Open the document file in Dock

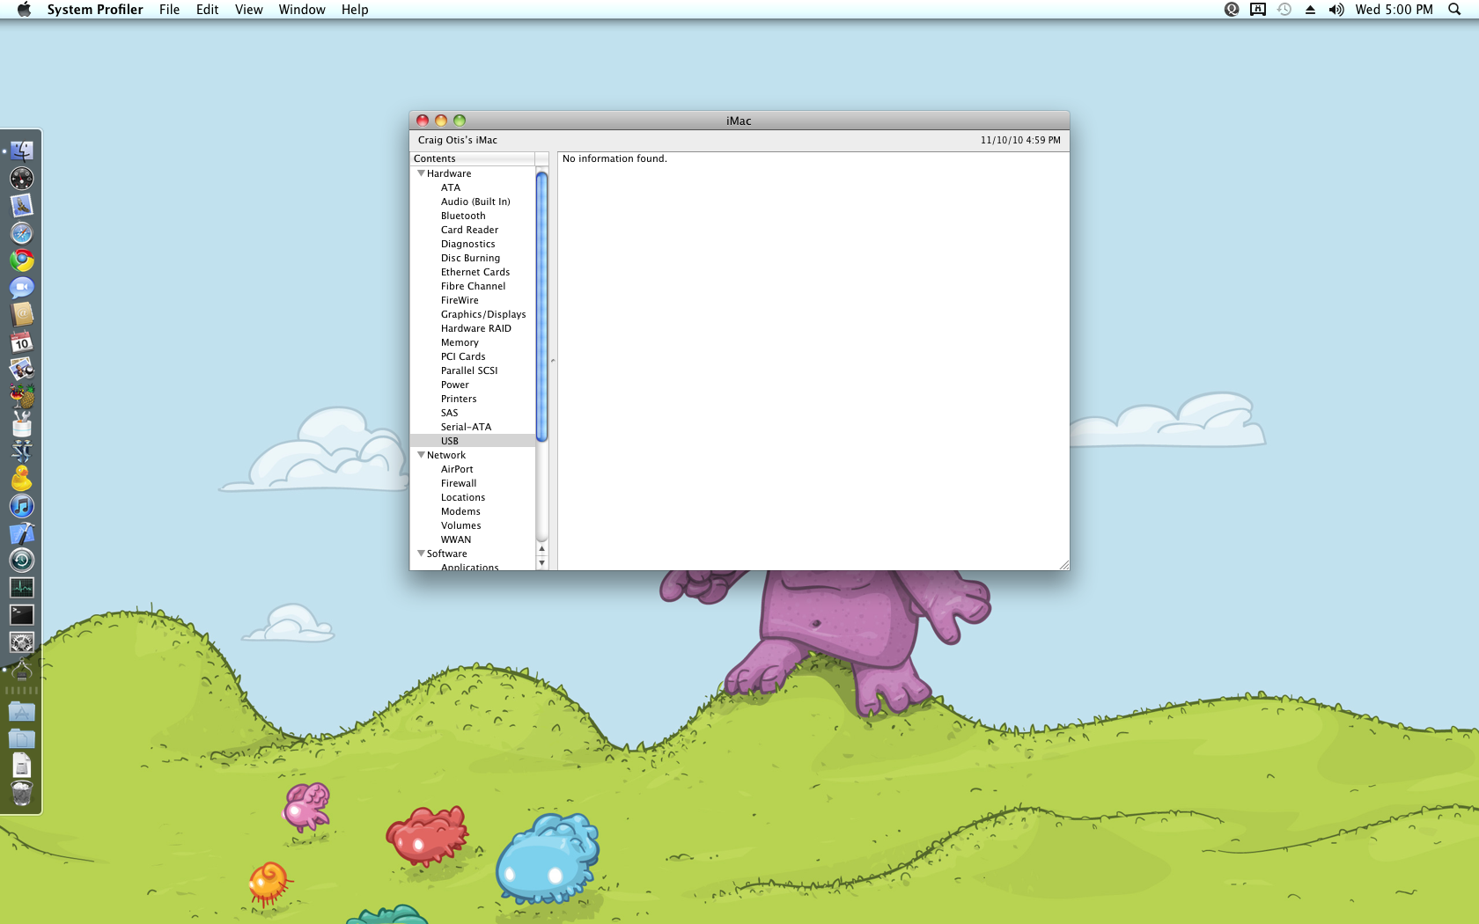21,766
